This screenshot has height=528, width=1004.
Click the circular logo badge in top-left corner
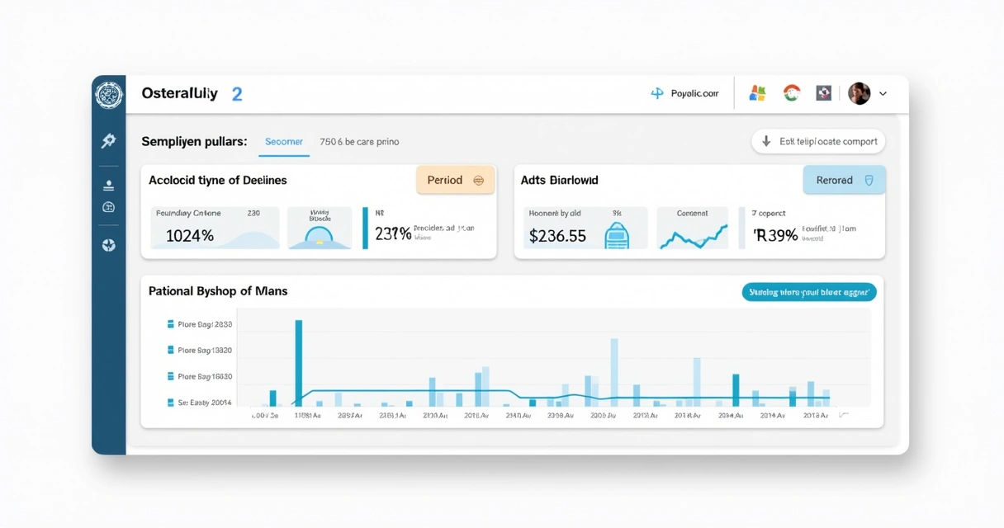[x=108, y=95]
